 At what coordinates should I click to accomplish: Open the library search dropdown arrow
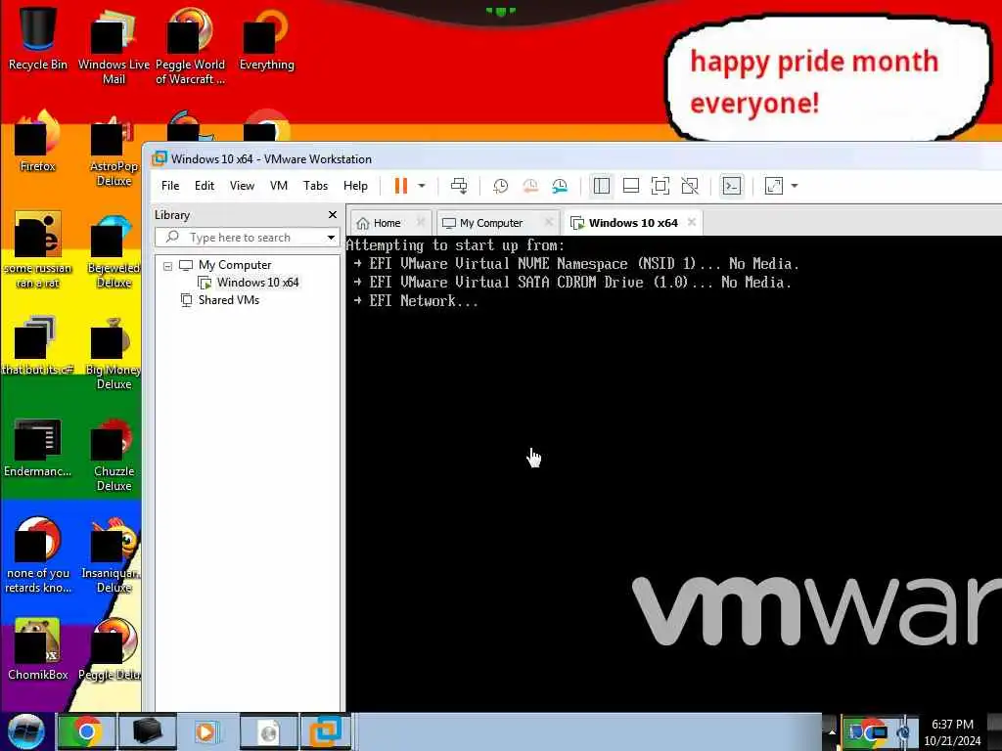click(331, 238)
